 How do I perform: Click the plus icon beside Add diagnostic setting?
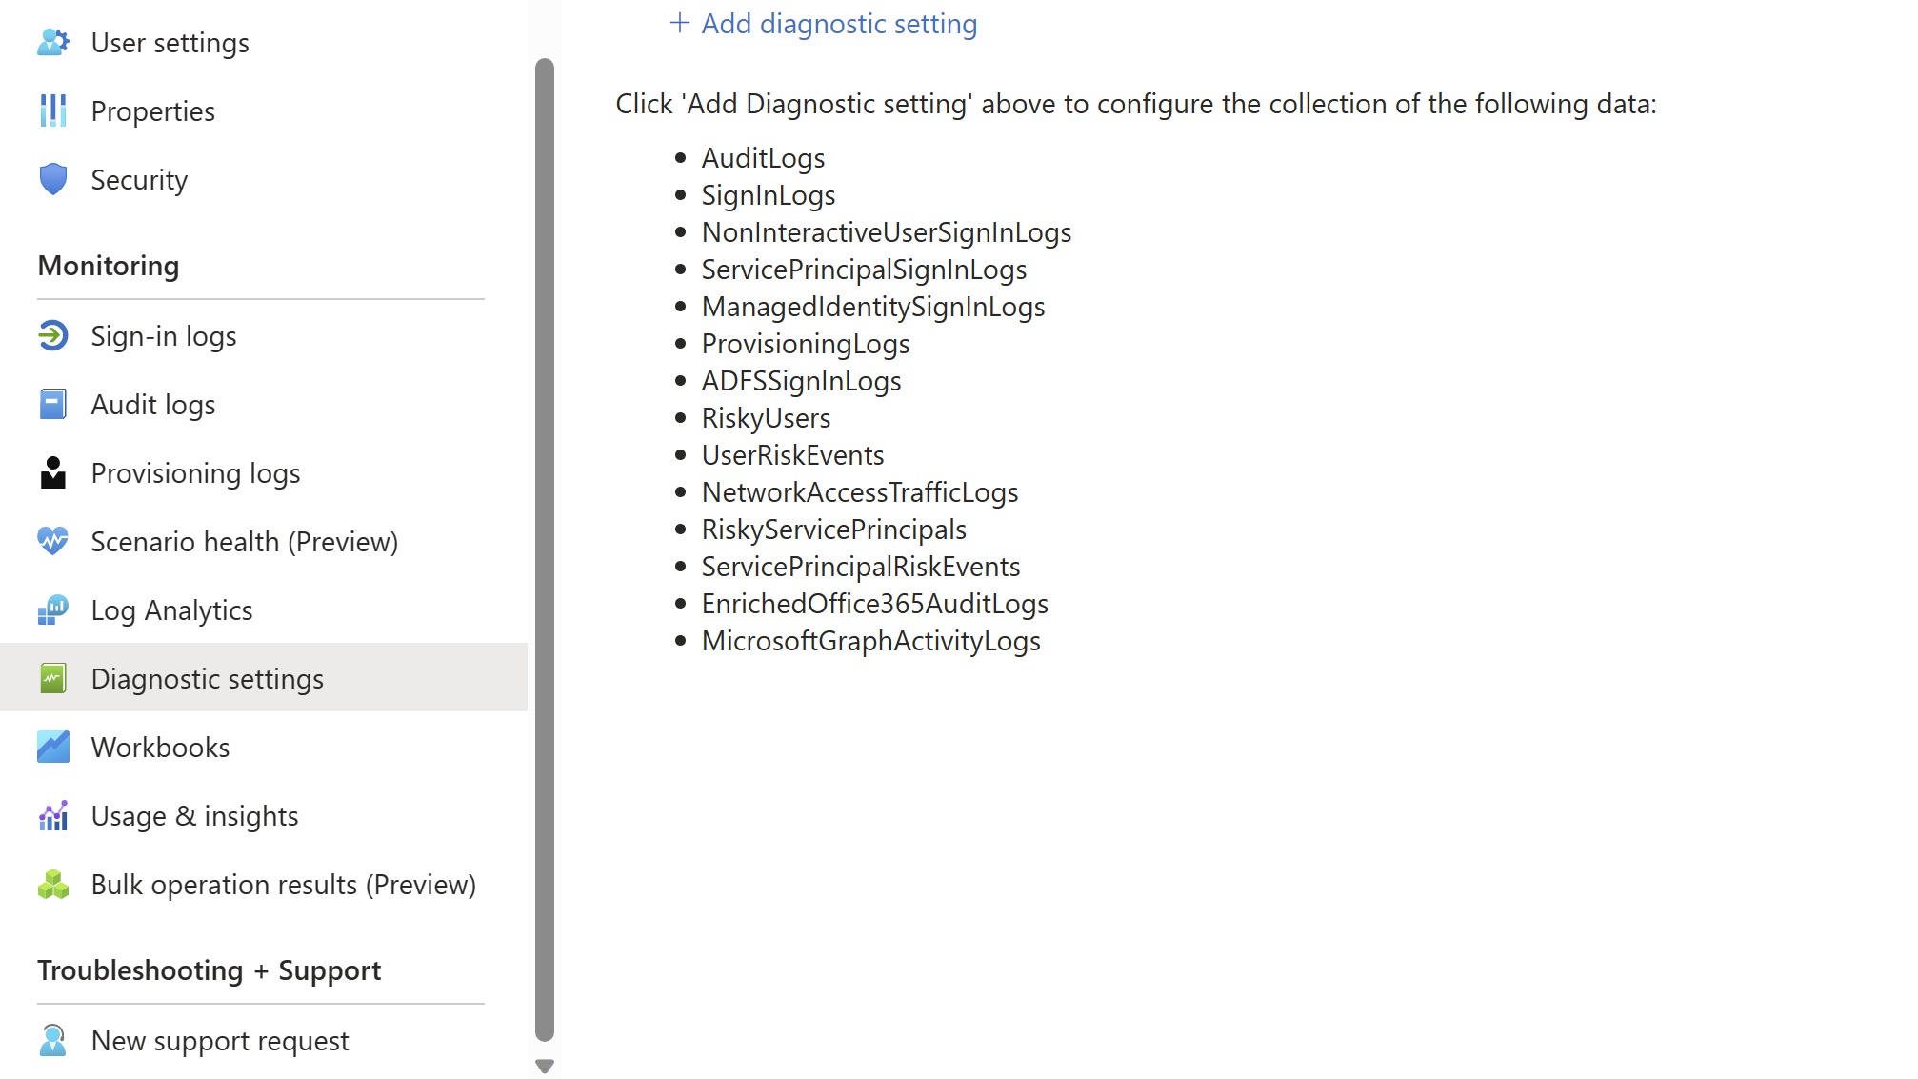[680, 23]
